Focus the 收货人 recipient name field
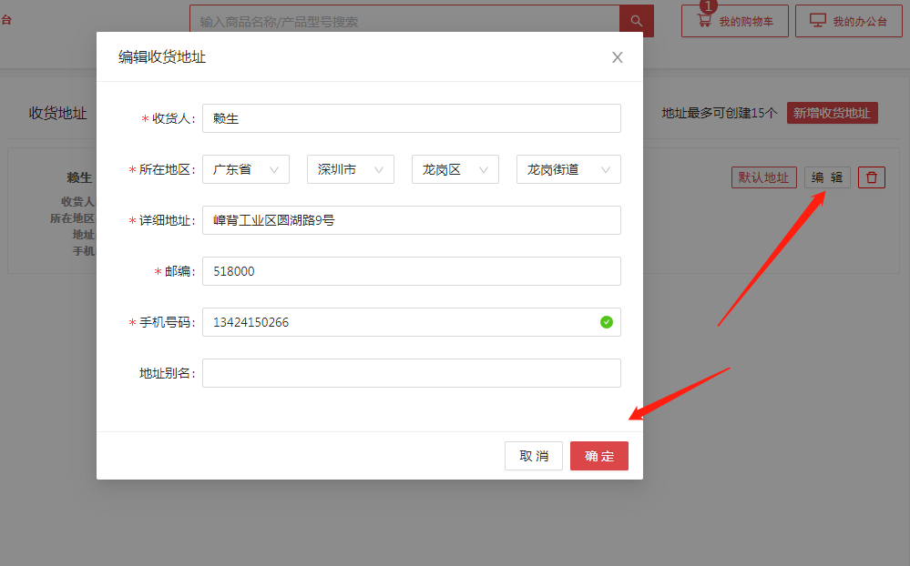Image resolution: width=910 pixels, height=566 pixels. 411,118
